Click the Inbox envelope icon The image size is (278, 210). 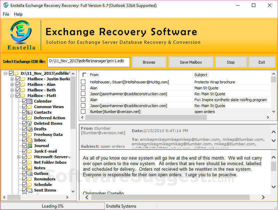point(30,140)
